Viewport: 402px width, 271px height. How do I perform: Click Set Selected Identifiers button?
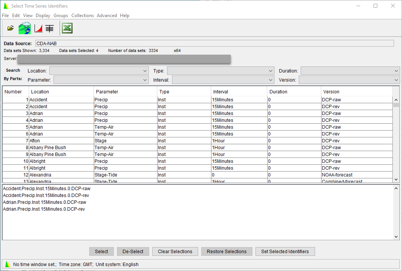pos(285,251)
